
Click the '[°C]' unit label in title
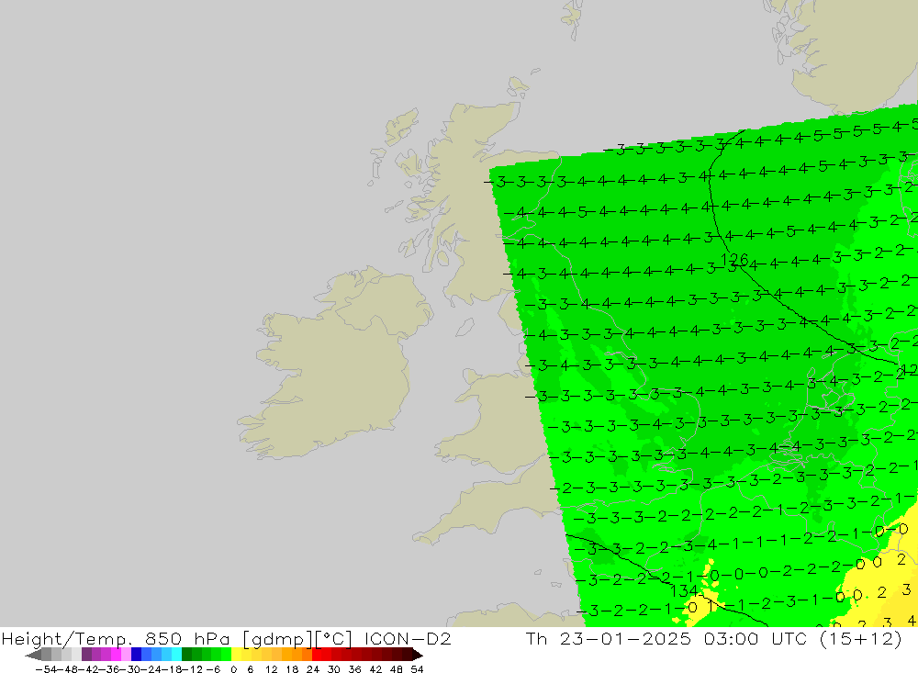pyautogui.click(x=334, y=639)
